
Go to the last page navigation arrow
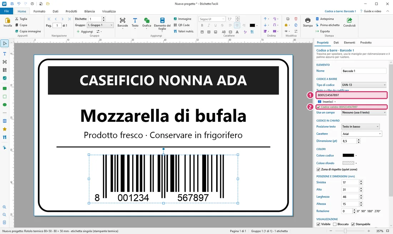coord(69,19)
